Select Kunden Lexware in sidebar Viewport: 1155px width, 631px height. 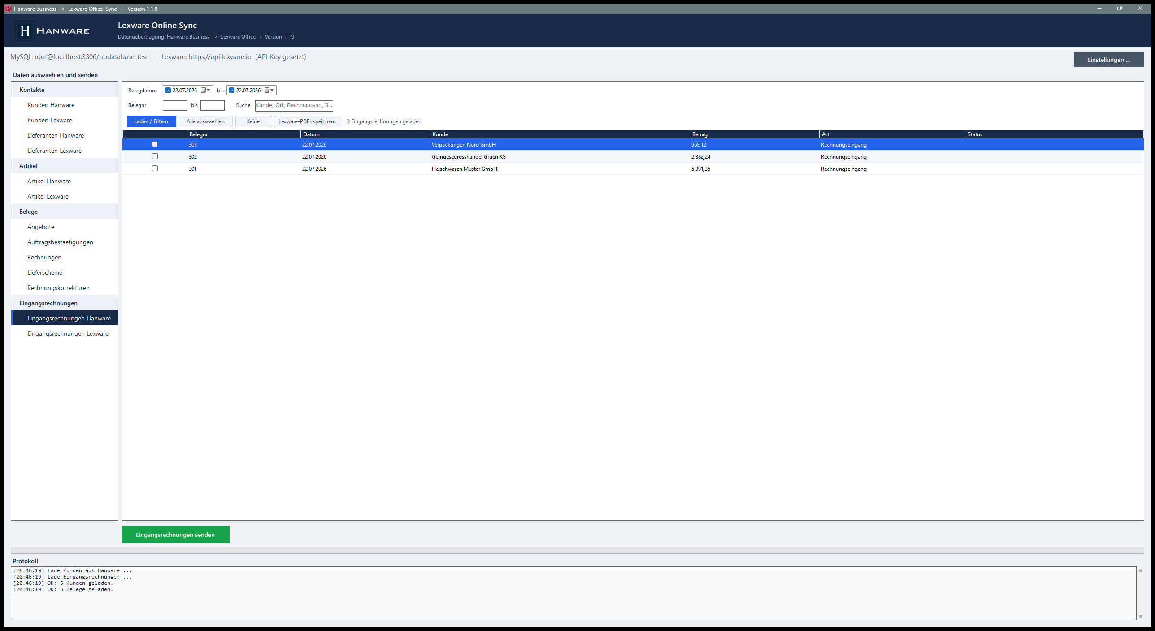[65, 120]
